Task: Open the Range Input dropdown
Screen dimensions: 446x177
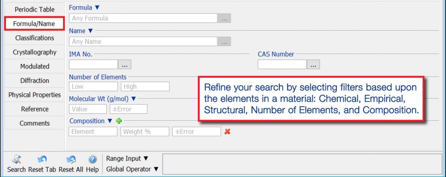Action: (127, 158)
